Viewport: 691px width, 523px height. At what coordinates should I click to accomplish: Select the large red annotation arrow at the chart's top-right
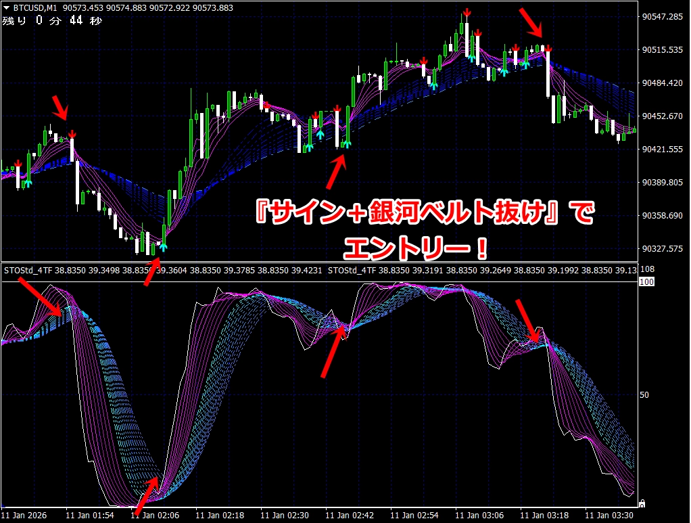click(531, 22)
